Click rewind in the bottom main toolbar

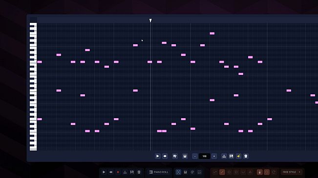coord(111,172)
